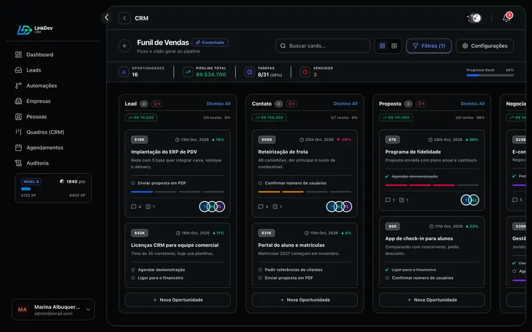Check Ligar para o financeiro in Licenças CRM card
532x332 pixels.
coord(133,278)
